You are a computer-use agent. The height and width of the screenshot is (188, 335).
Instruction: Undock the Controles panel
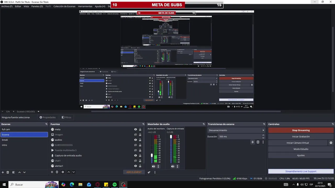tap(333, 124)
